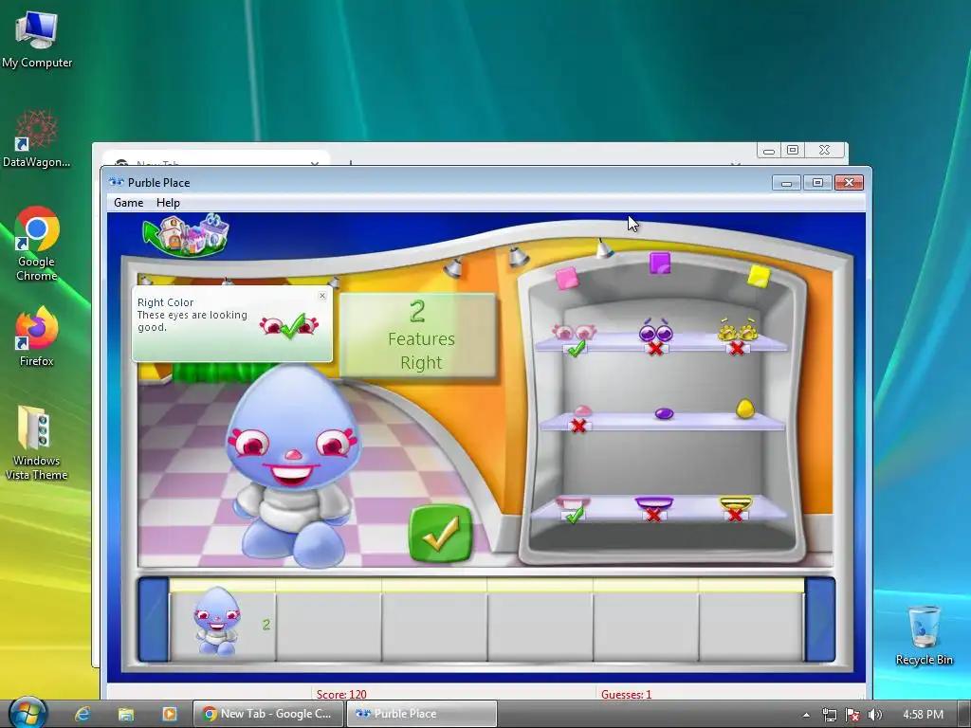Click the Purble Place home village icon
Image resolution: width=971 pixels, height=728 pixels.
[186, 235]
